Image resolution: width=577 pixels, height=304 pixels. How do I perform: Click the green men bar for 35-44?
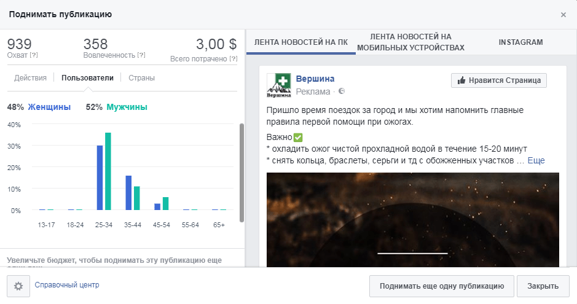[x=137, y=198]
